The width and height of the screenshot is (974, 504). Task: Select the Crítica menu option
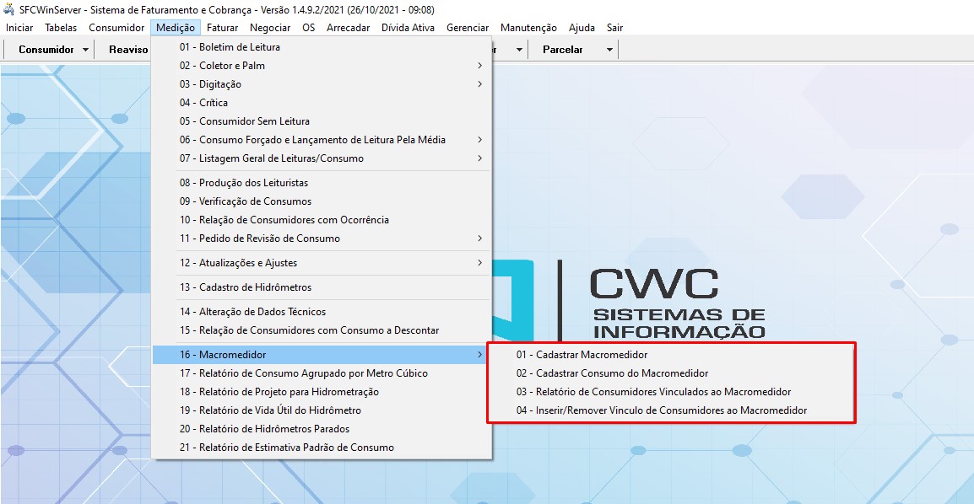click(x=203, y=103)
